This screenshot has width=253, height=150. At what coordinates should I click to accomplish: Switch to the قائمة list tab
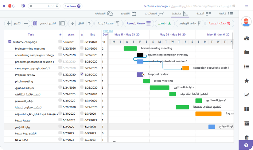click(226, 13)
